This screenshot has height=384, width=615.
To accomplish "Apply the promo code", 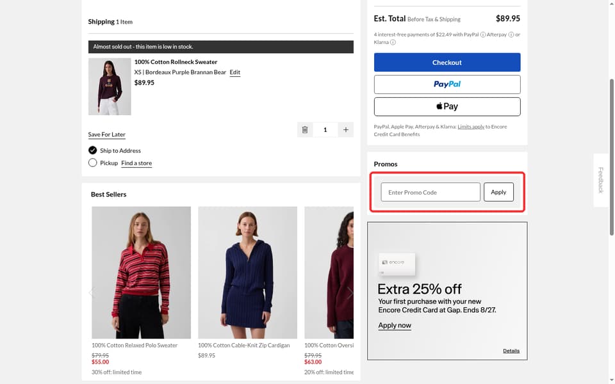I will pos(498,192).
